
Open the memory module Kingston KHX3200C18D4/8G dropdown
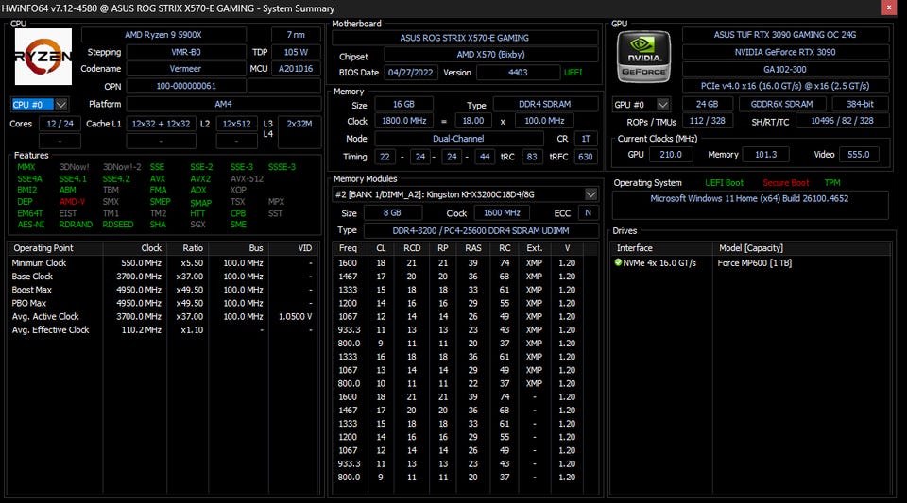pos(591,194)
